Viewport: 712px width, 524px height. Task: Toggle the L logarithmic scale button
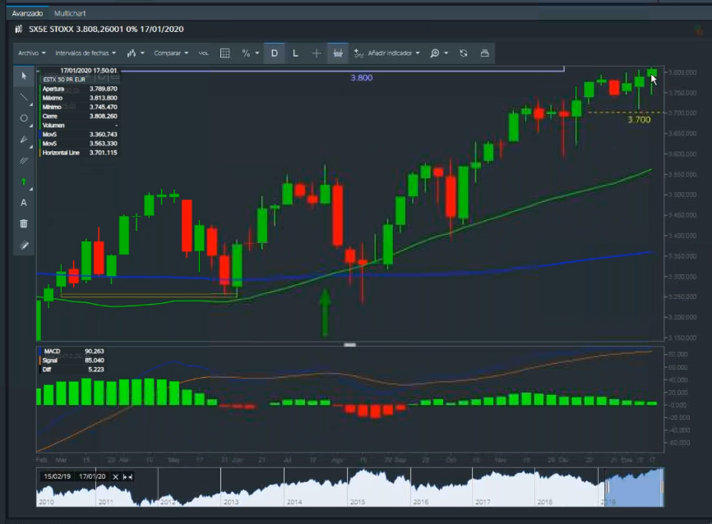[295, 53]
